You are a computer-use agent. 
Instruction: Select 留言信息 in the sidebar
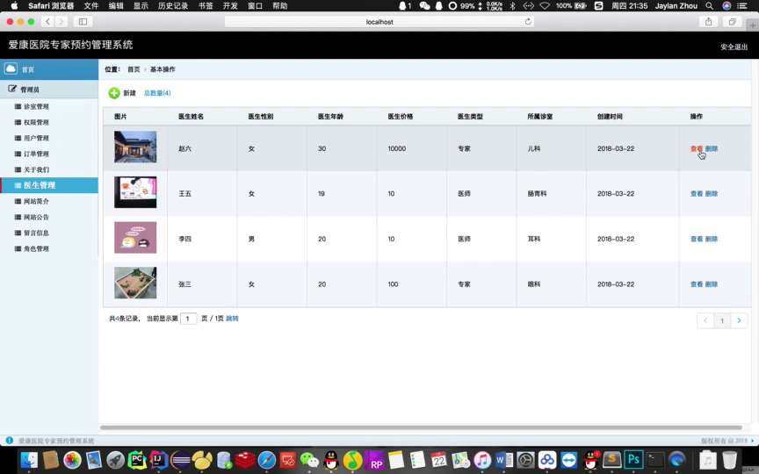(x=36, y=233)
